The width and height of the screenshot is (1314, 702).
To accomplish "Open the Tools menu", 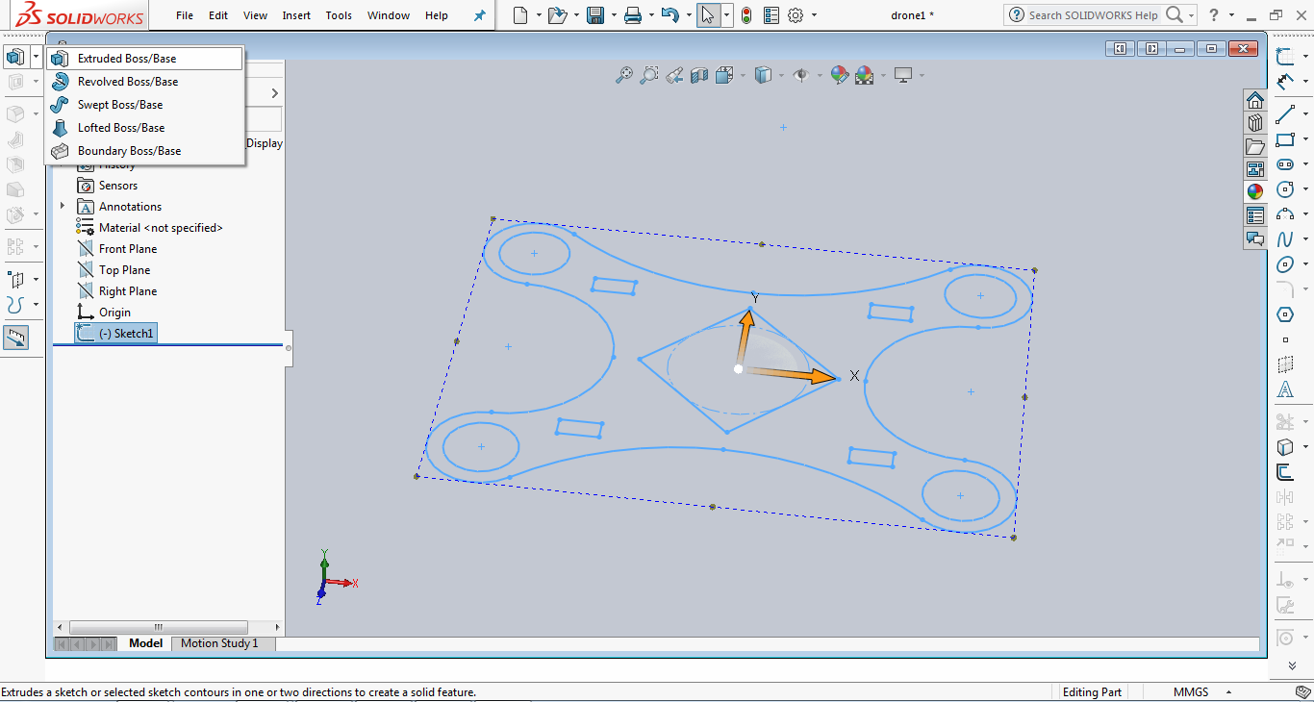I will pyautogui.click(x=339, y=15).
